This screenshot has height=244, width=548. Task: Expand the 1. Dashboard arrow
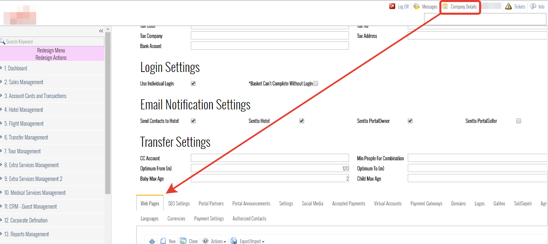coord(1,68)
